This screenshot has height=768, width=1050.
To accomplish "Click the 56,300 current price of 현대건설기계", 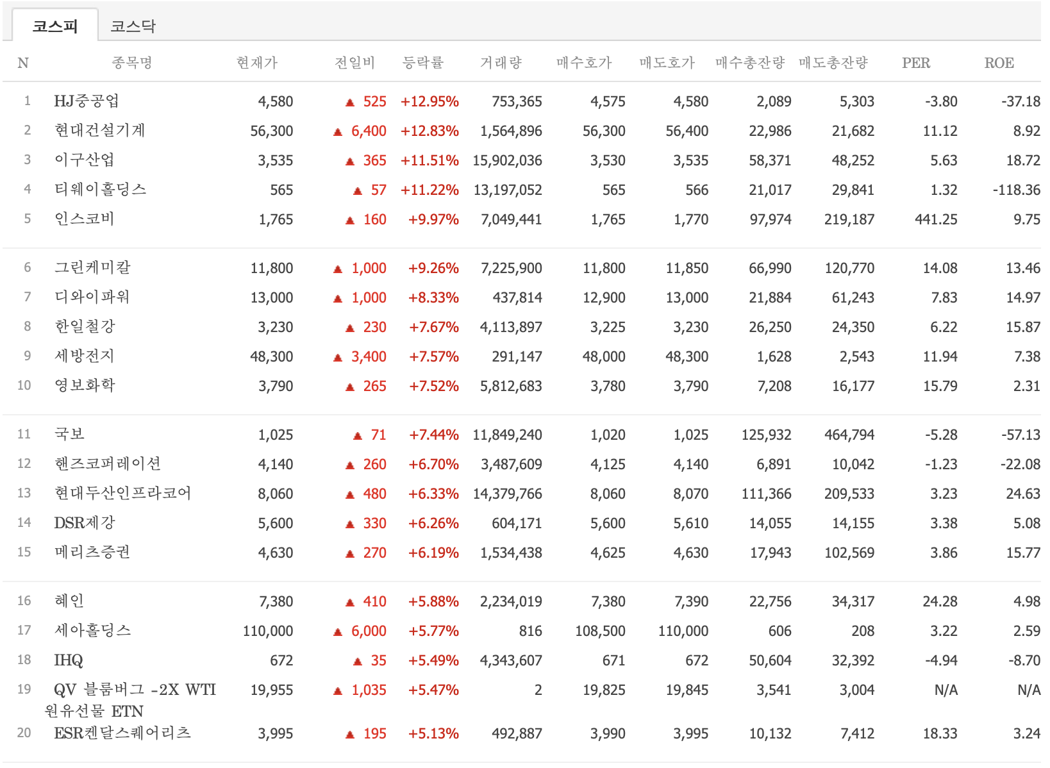I will (x=272, y=131).
